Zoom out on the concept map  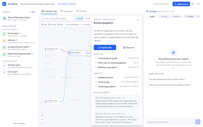pos(42,119)
